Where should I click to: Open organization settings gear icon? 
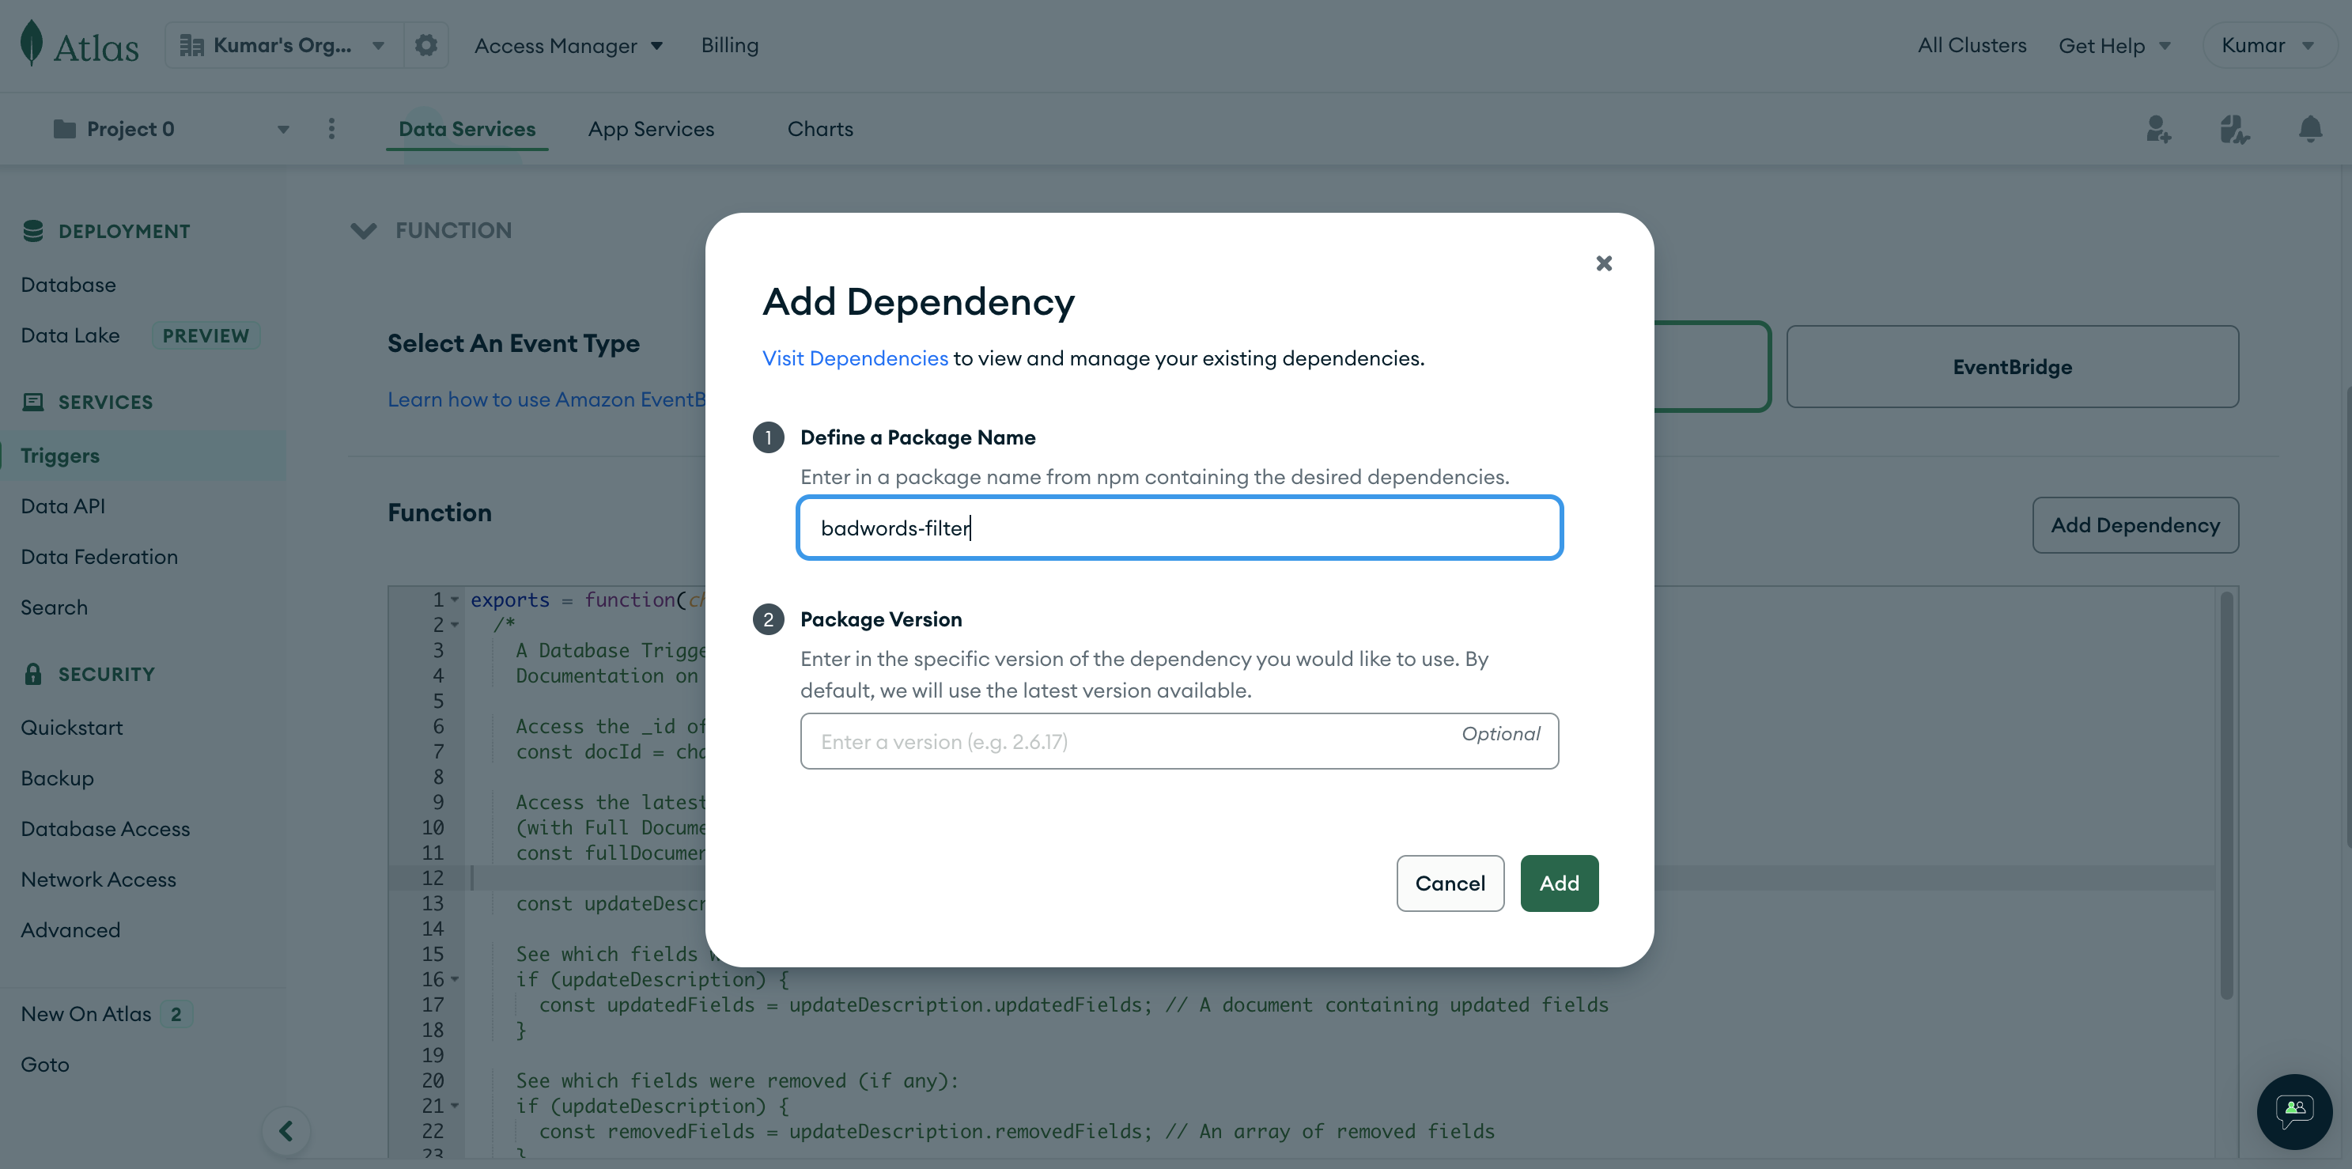pos(425,45)
